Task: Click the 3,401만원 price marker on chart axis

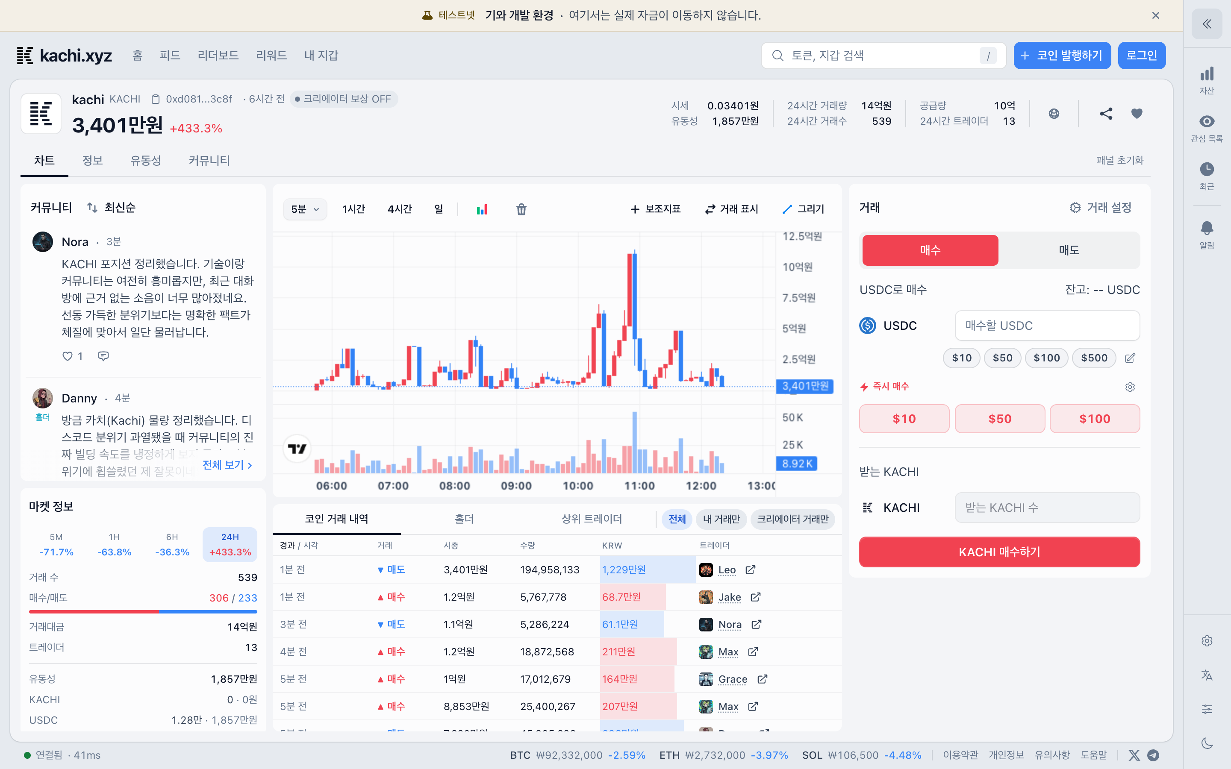Action: (805, 386)
